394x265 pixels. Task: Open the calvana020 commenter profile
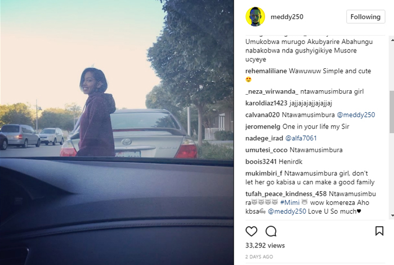tap(262, 115)
